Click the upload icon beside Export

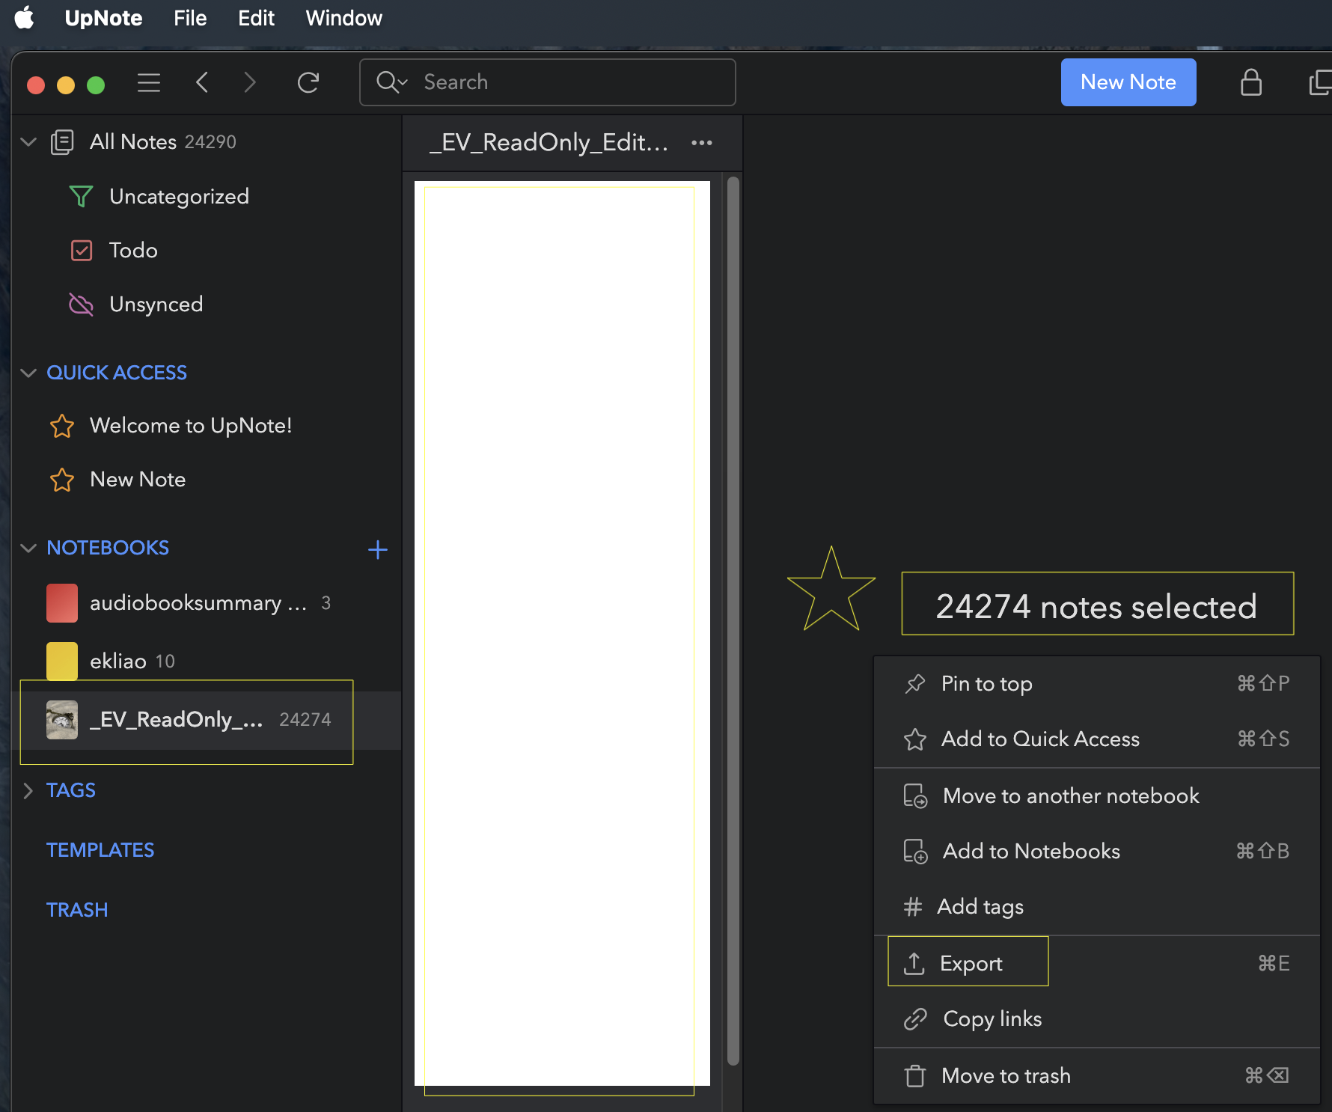click(914, 963)
